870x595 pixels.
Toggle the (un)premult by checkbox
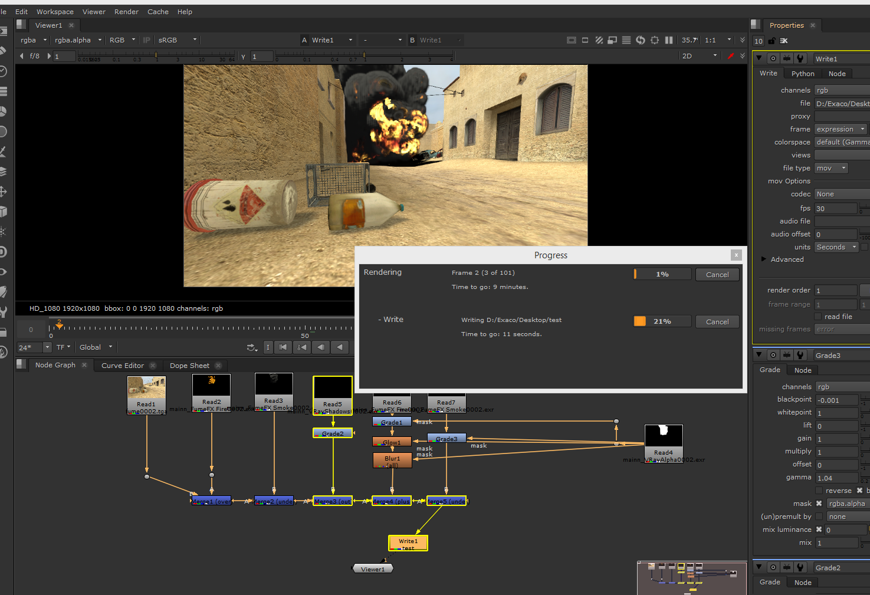819,517
